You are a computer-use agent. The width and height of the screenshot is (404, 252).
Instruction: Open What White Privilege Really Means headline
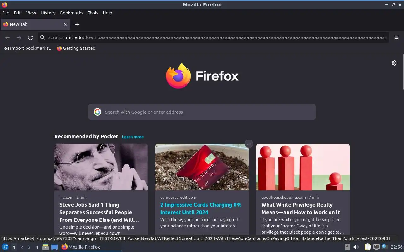tap(301, 209)
